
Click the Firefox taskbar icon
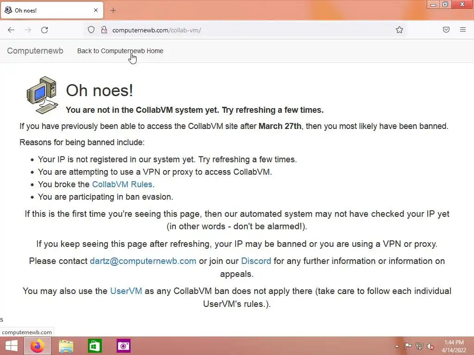(37, 346)
